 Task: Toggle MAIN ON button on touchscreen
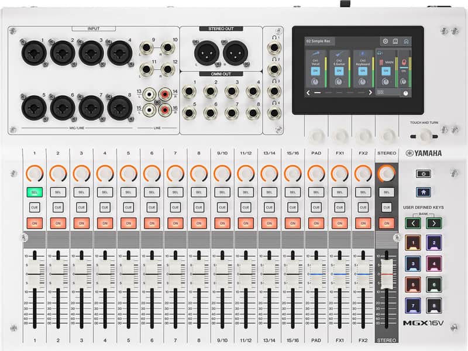386,71
